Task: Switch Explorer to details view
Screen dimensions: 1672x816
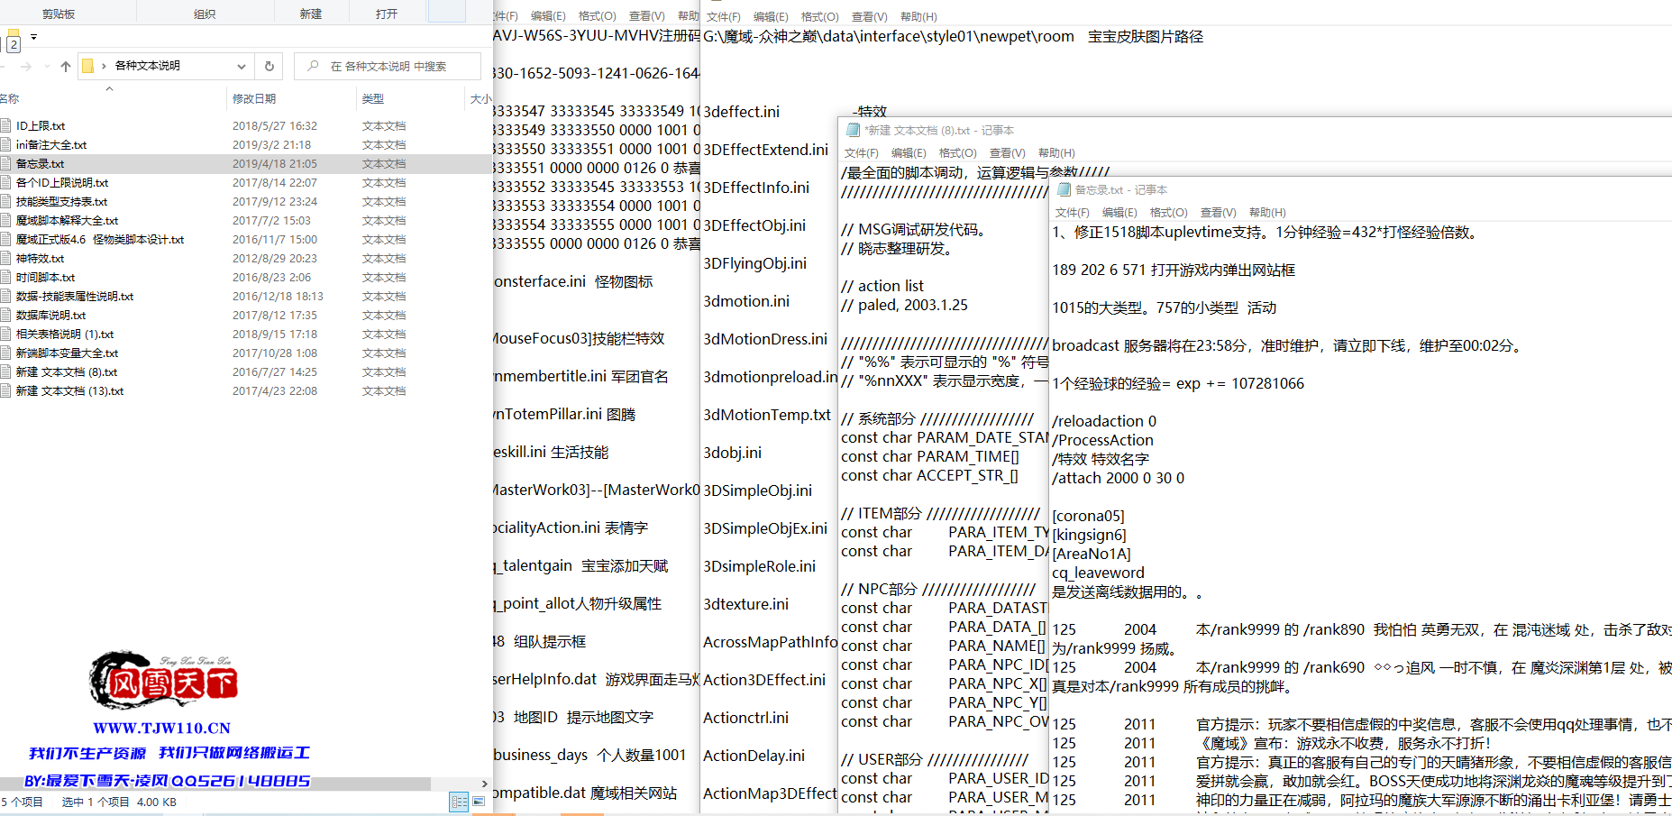Action: (459, 802)
